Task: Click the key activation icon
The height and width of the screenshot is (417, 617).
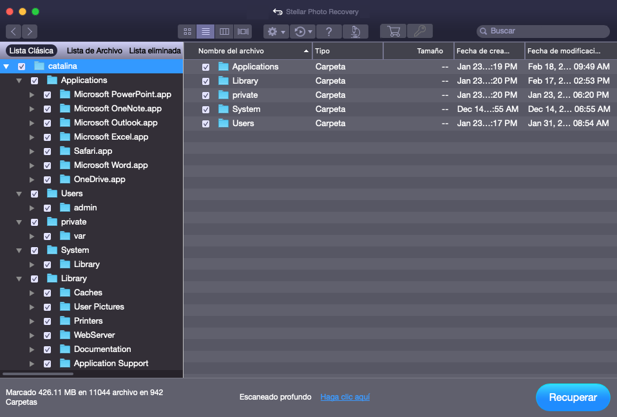Action: (x=420, y=31)
